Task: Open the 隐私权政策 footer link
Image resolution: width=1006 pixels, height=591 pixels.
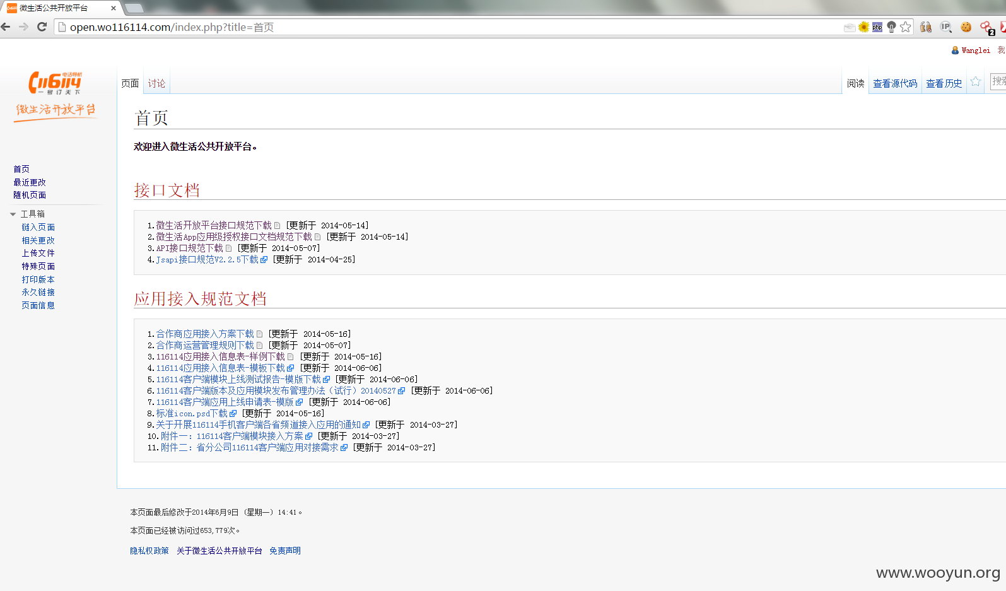Action: pyautogui.click(x=149, y=551)
